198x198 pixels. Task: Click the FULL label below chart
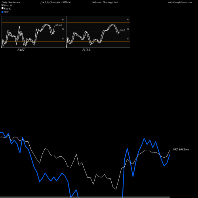tap(86, 50)
